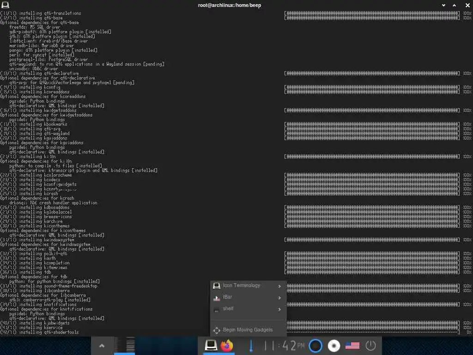Click line "installing kconfig"

30,87
